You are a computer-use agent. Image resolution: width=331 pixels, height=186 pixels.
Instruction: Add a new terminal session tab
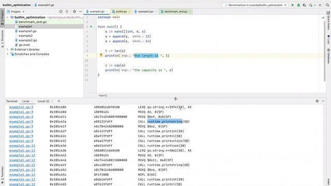point(59,101)
